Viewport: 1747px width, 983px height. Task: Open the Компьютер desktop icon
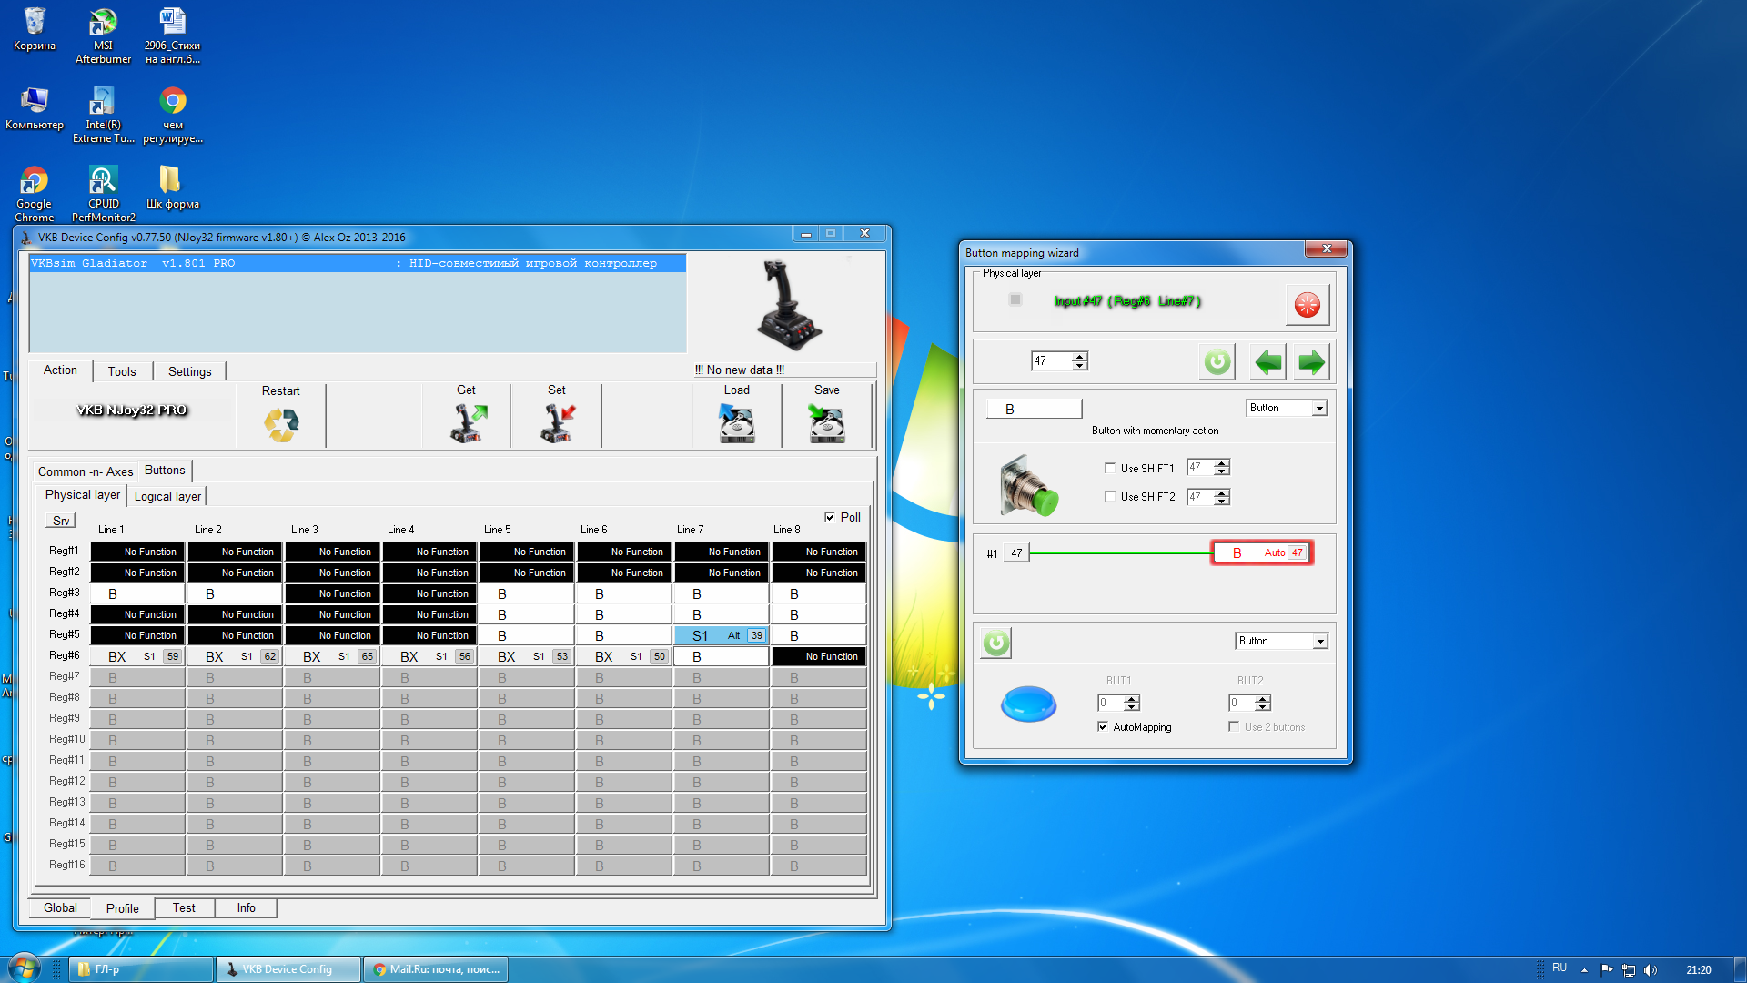point(35,108)
